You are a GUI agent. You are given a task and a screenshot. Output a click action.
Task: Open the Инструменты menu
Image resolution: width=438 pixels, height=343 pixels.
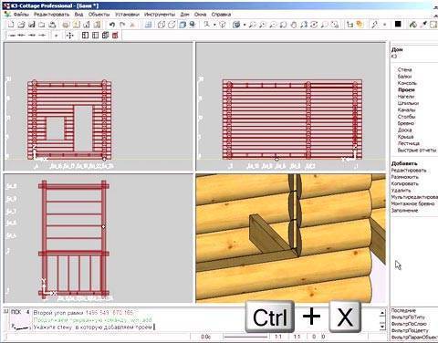(160, 15)
